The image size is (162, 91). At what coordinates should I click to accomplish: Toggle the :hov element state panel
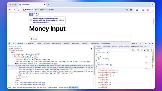133,50
